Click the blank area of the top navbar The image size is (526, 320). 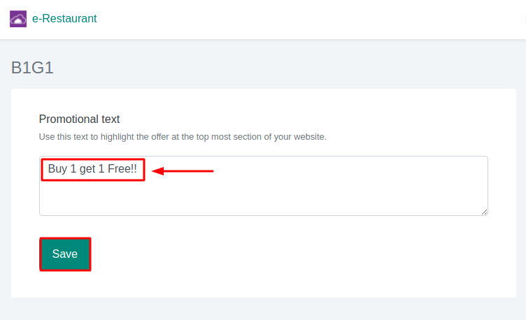(x=315, y=19)
